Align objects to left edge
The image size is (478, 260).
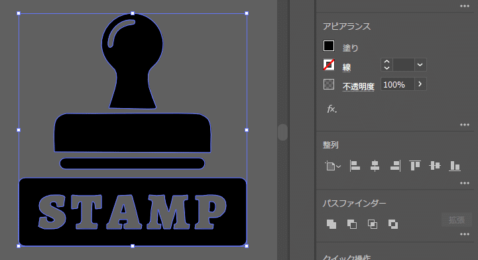point(355,166)
